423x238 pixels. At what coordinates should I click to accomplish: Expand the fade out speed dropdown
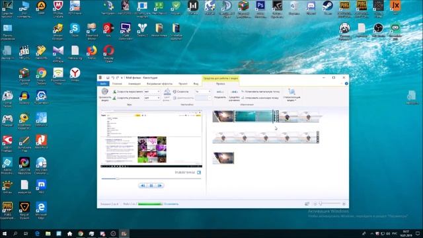click(x=159, y=98)
